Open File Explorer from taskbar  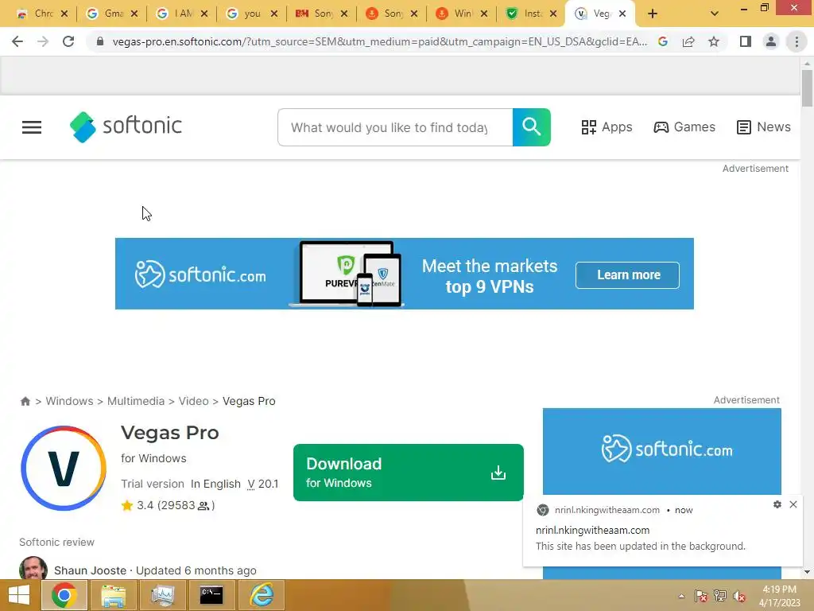(113, 595)
